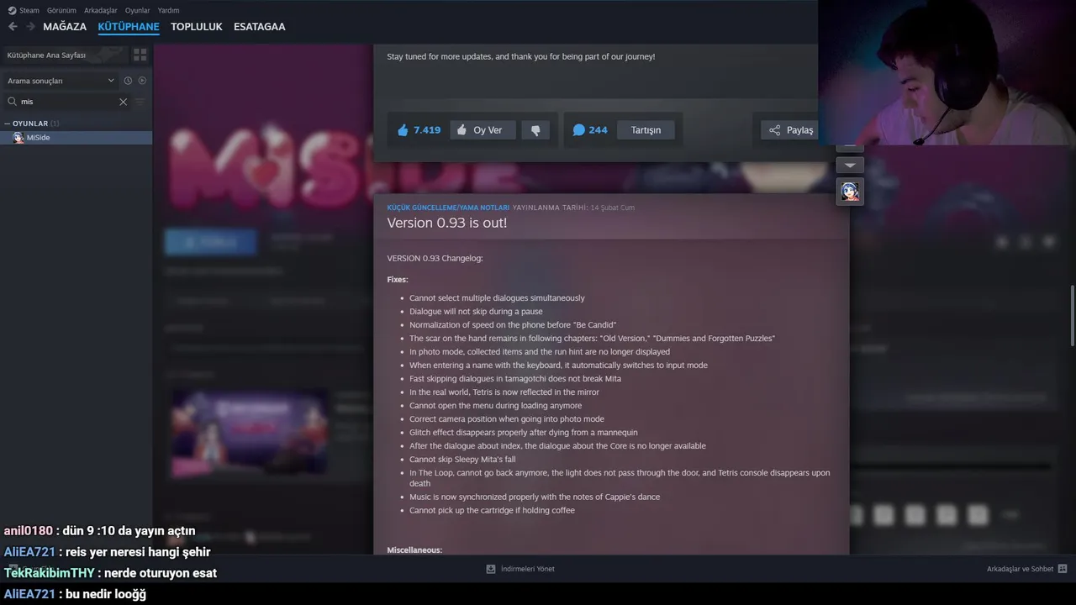Click 'Cannot skip Sleepy Mita's fall' line

tap(462, 460)
